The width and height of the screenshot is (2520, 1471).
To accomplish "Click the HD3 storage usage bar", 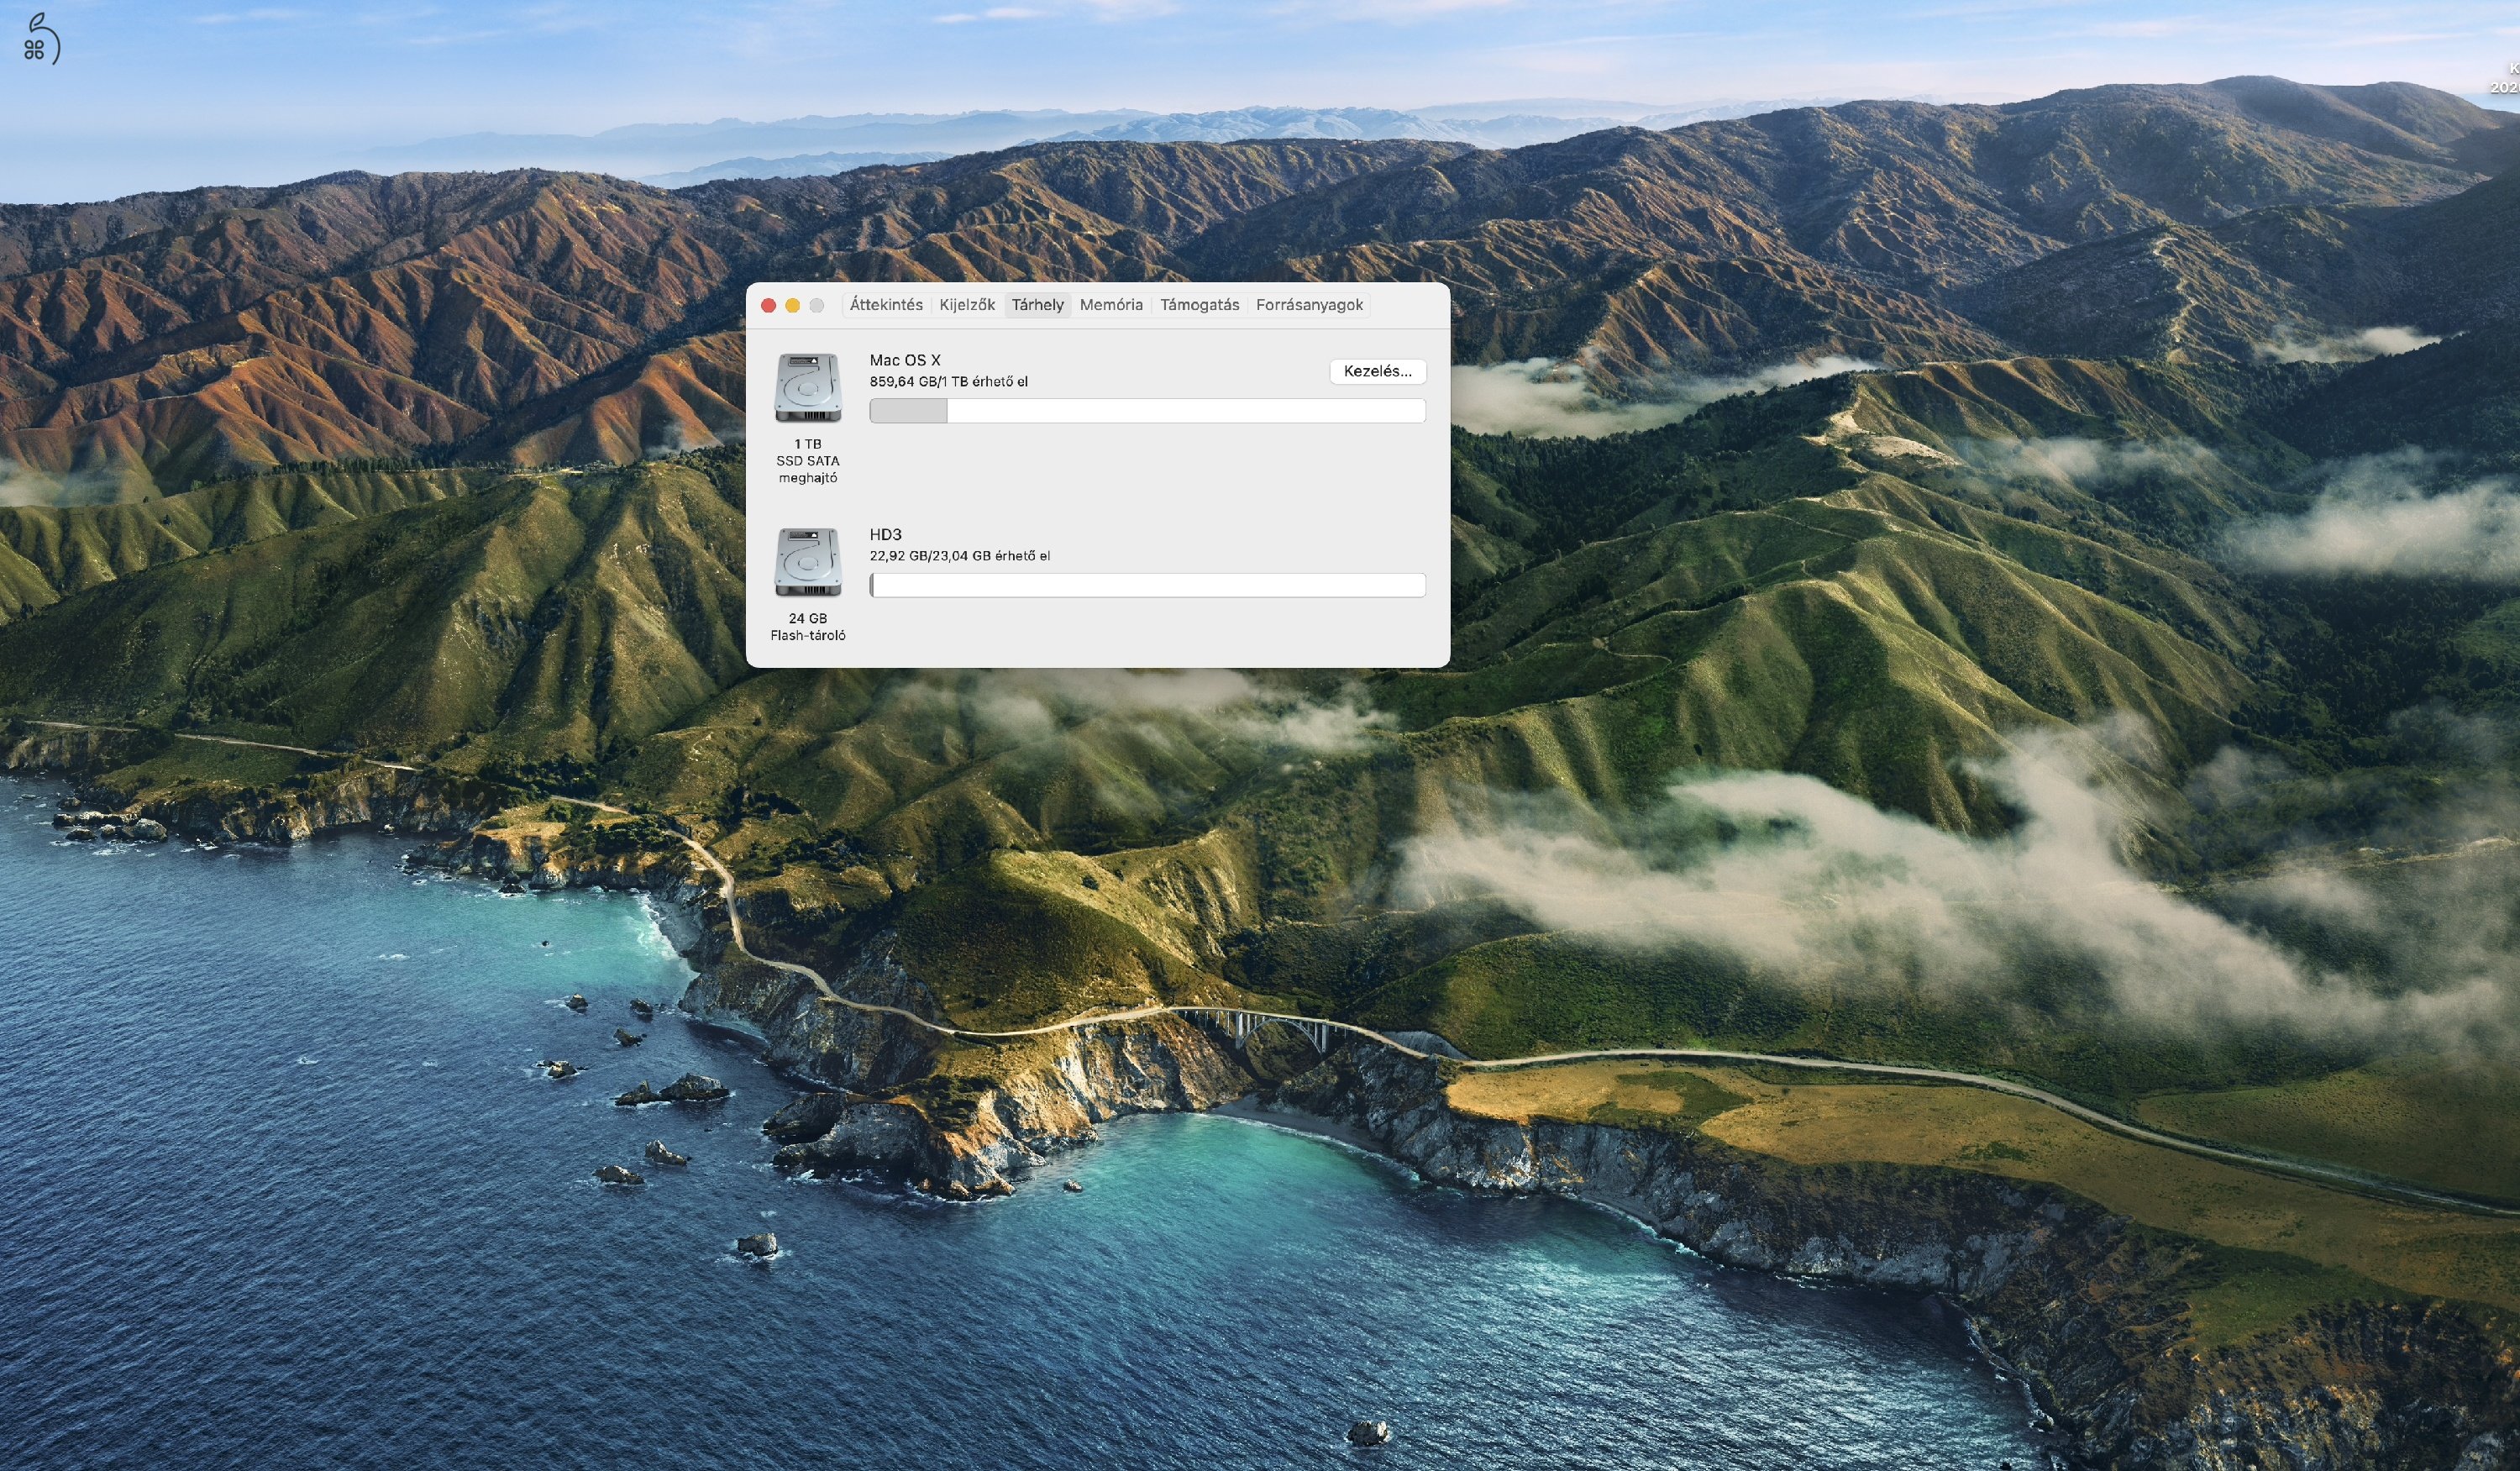I will (x=1148, y=586).
